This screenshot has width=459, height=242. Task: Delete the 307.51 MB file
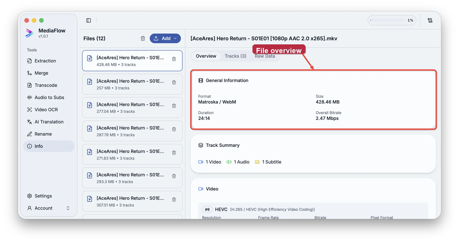coord(174,200)
